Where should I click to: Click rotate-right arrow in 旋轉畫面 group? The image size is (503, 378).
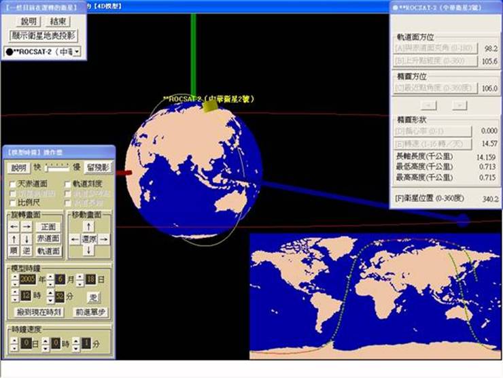(x=27, y=226)
